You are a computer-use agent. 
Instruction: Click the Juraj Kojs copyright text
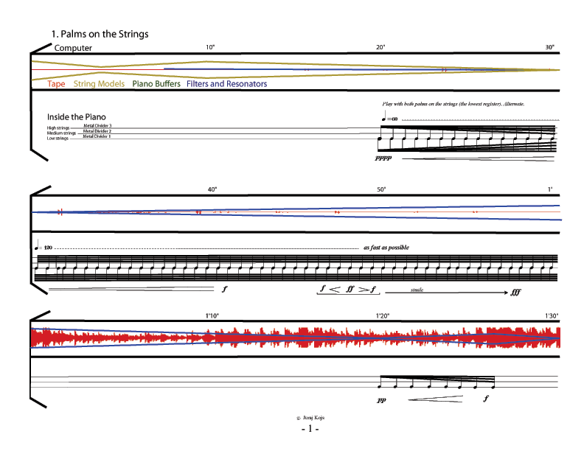[312, 417]
